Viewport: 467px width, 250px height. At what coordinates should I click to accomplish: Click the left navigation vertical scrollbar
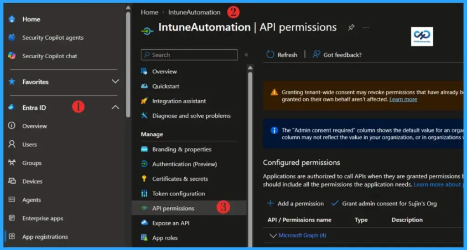pos(128,64)
